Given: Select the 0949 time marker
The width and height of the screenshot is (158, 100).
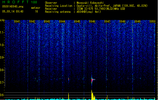Looking at the screenshot, I should coord(137,22).
